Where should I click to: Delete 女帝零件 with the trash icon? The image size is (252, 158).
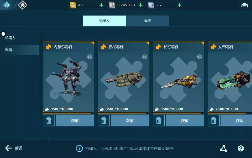pos(214,120)
